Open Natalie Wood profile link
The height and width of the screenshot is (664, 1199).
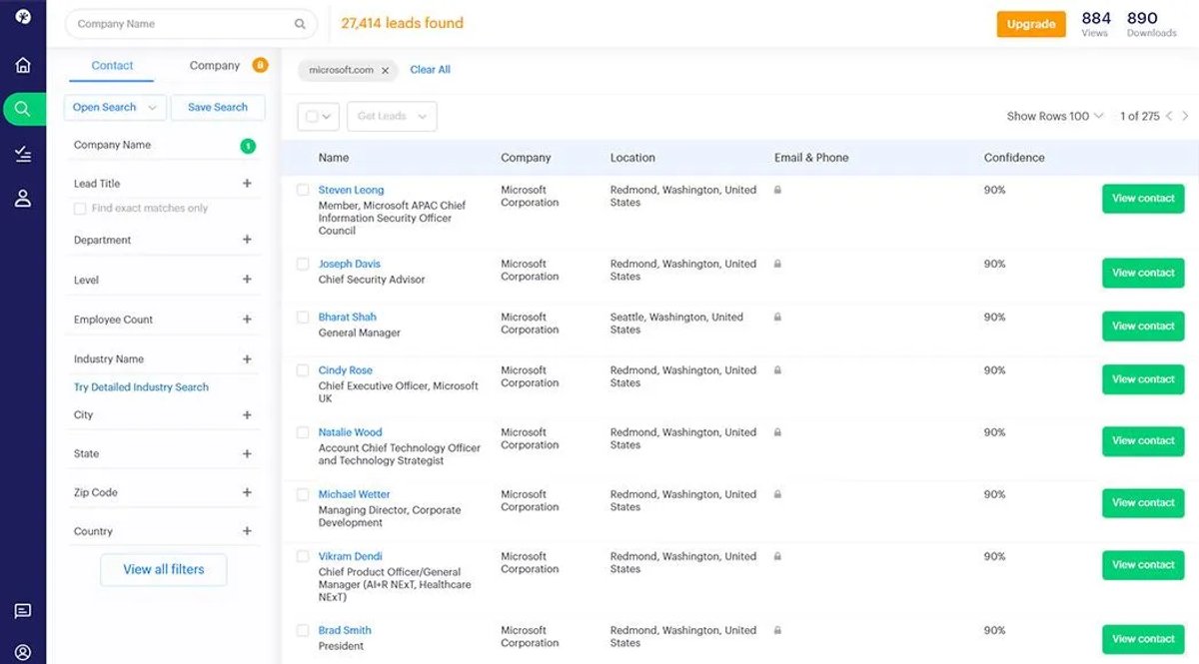351,432
